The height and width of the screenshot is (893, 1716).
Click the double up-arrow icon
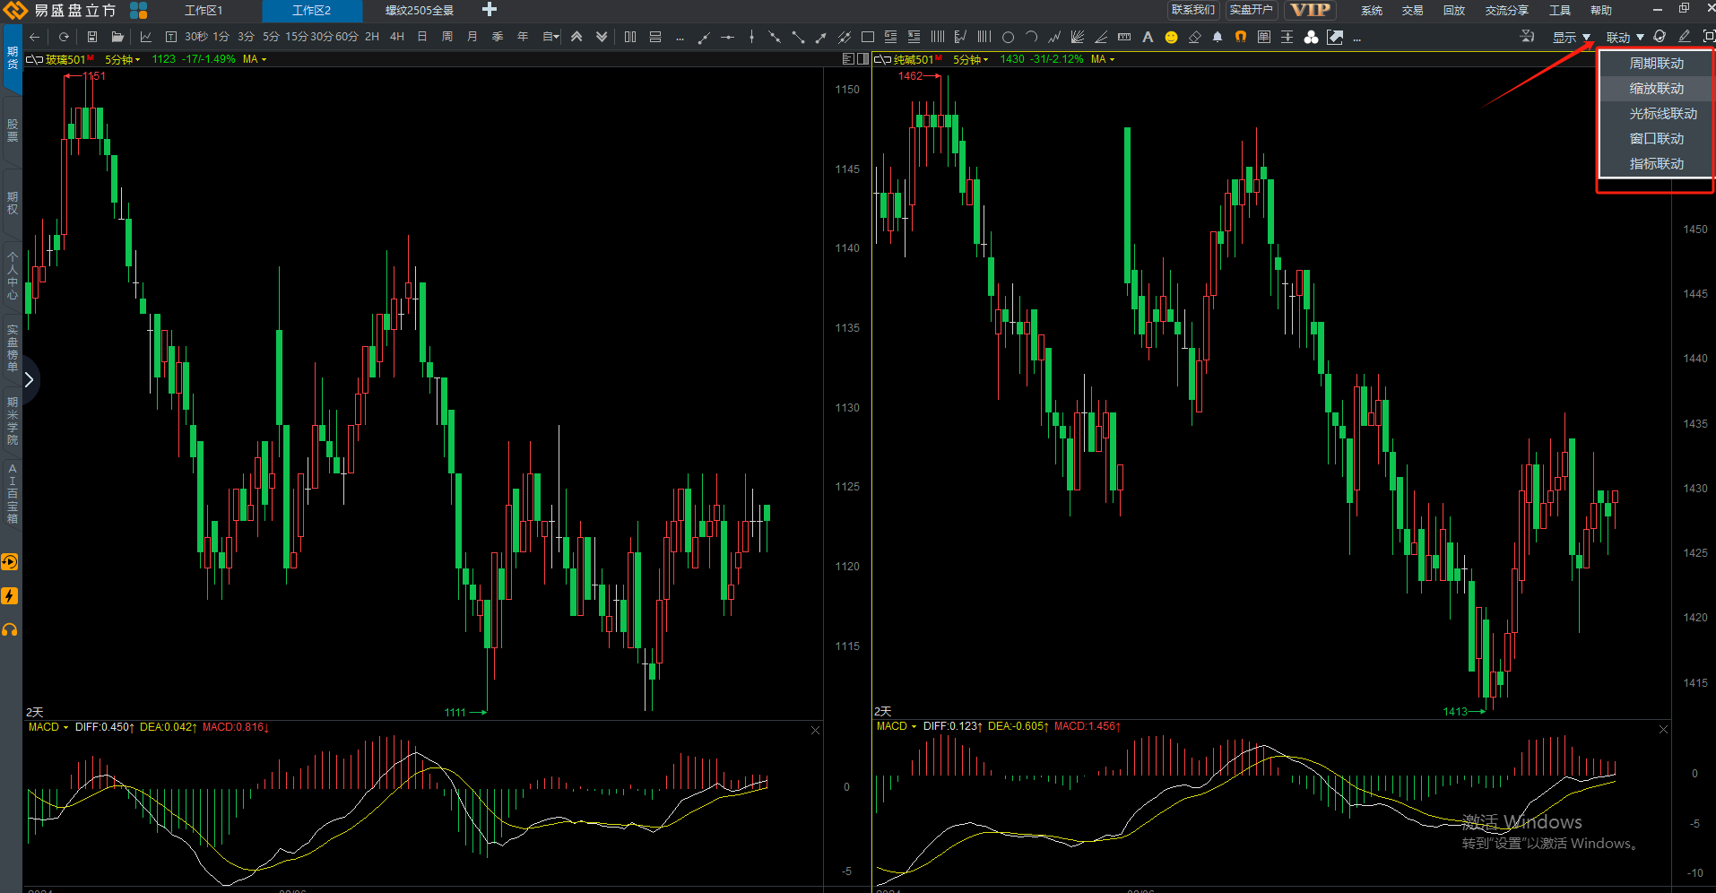(576, 37)
